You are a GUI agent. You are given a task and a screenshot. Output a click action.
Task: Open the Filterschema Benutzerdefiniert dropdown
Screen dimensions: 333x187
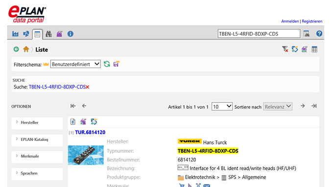75,64
